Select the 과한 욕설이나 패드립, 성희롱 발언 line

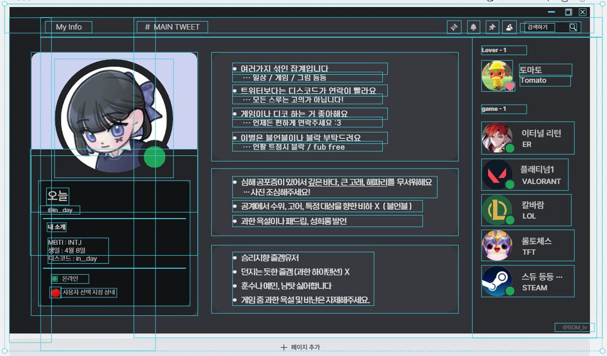point(293,221)
